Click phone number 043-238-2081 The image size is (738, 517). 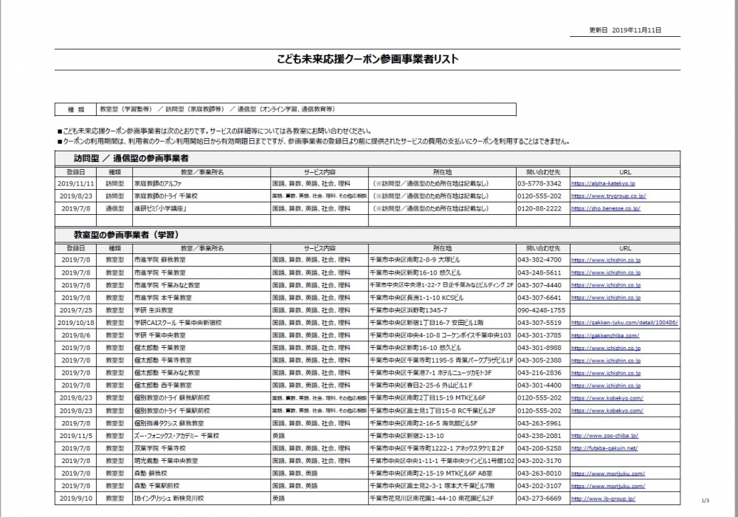(x=539, y=436)
